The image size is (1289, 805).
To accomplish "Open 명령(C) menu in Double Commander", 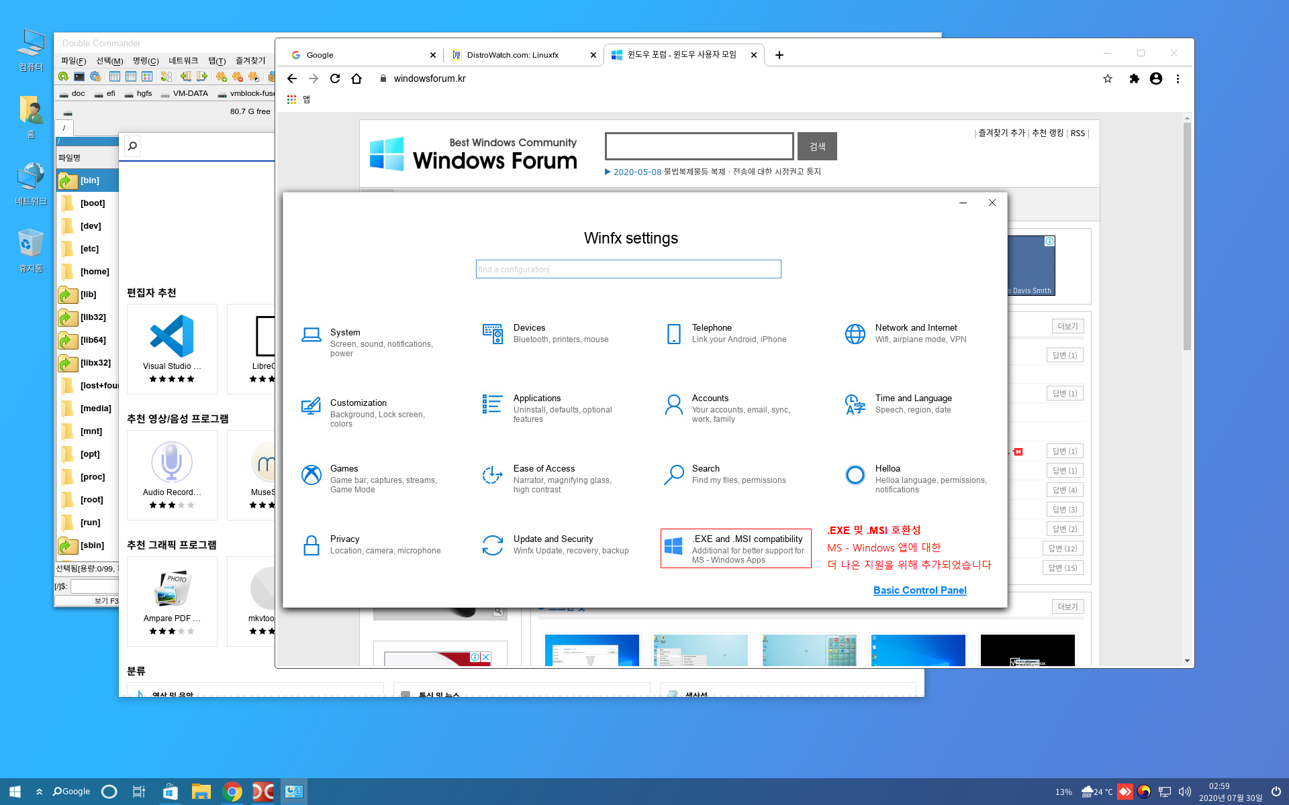I will tap(146, 60).
